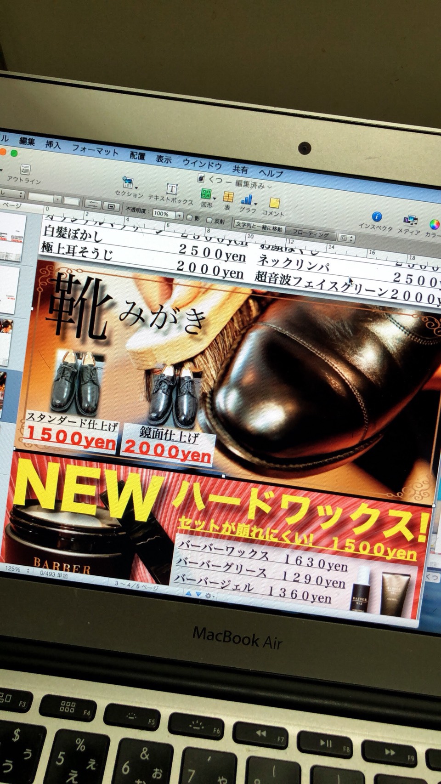Screen dimensions: 441x784
Task: Insert a table with 表 icon
Action: (x=228, y=198)
